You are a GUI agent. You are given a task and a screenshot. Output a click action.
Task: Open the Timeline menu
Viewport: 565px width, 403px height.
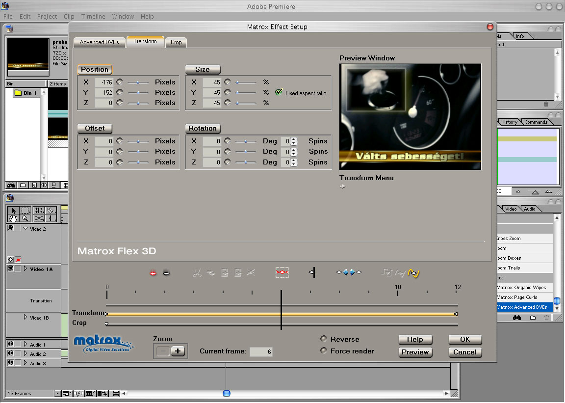click(x=93, y=17)
